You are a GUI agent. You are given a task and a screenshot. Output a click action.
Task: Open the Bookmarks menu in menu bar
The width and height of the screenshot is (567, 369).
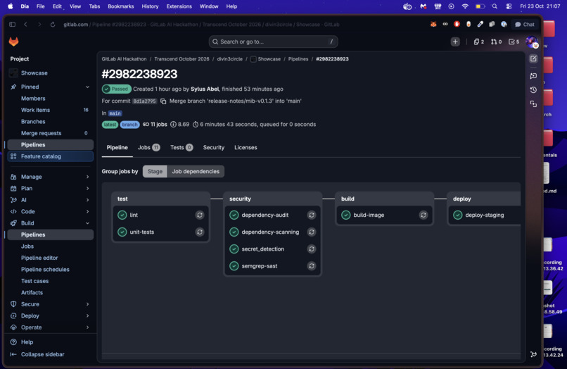121,6
